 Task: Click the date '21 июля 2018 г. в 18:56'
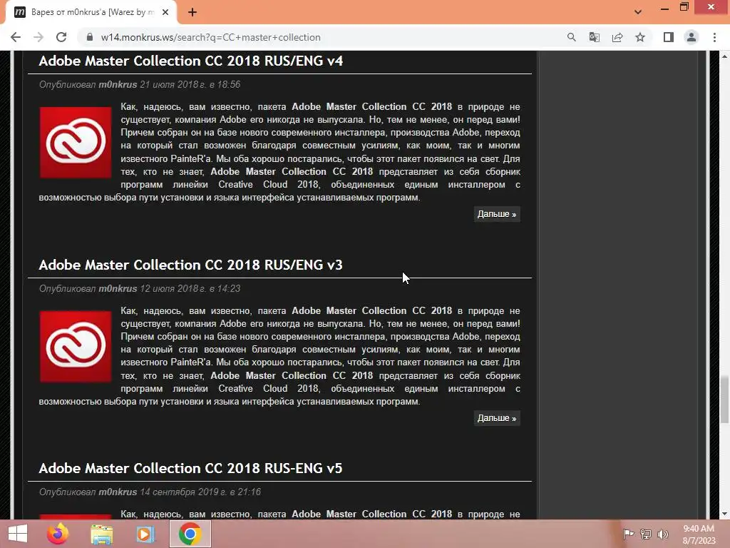point(190,85)
